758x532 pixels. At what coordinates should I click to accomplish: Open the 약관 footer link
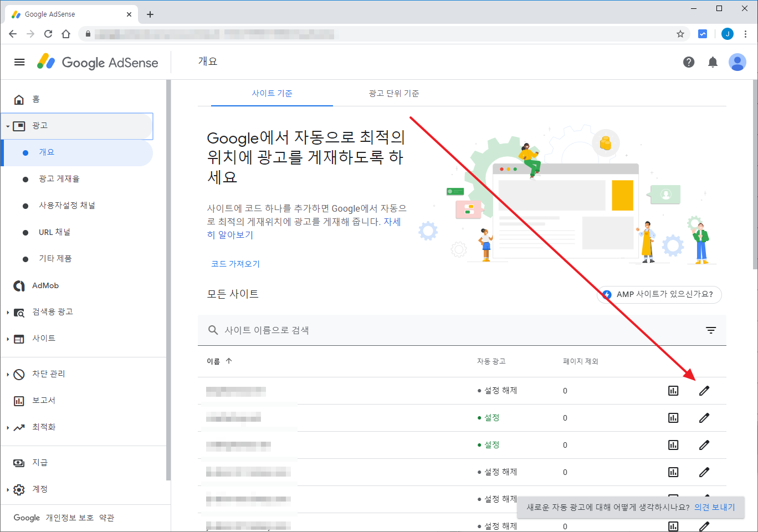[x=106, y=518]
